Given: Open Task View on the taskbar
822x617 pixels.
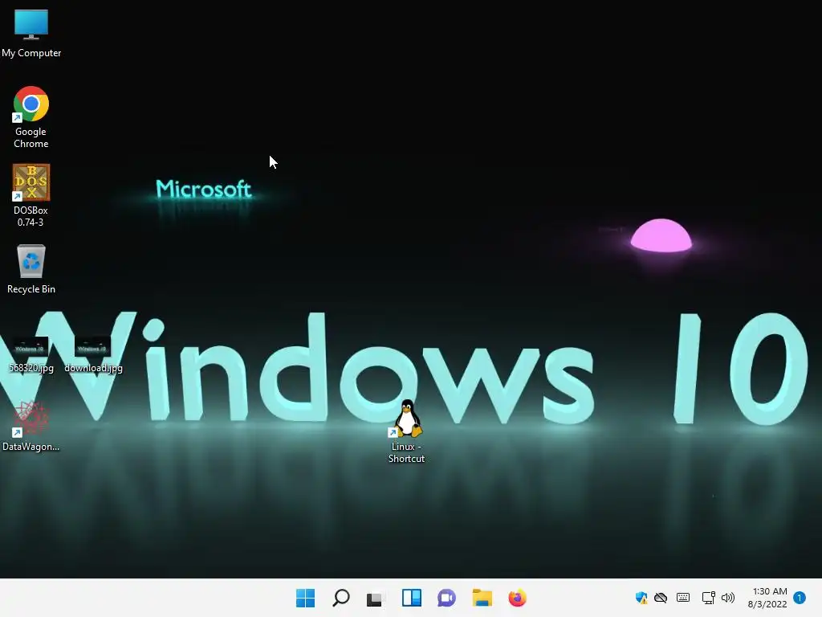Looking at the screenshot, I should coord(376,598).
